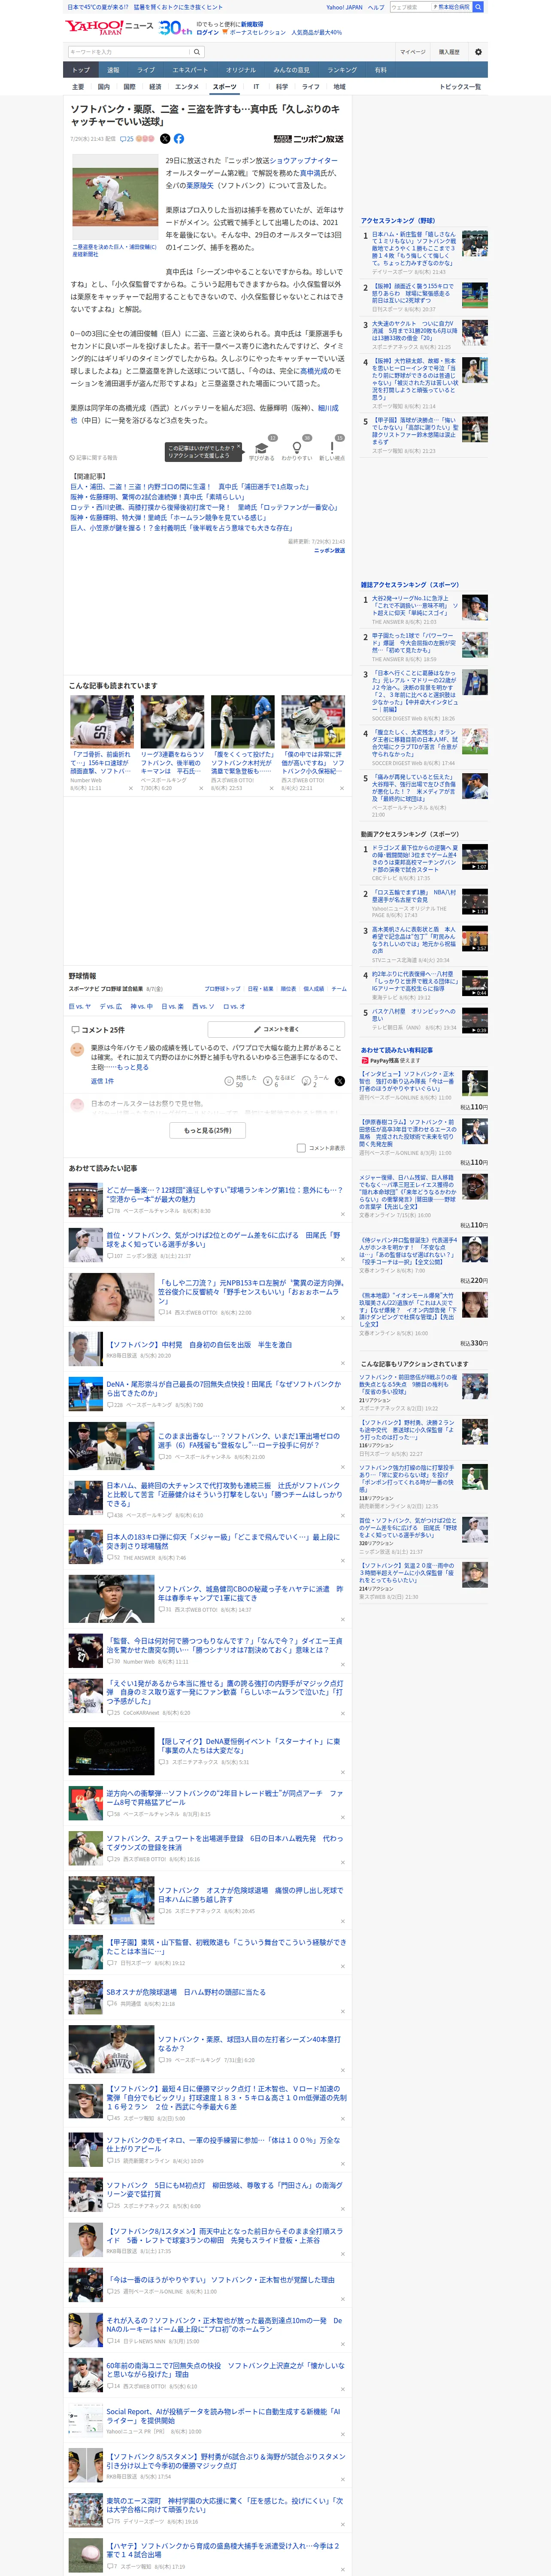This screenshot has width=551, height=2576.
Task: Select the ライブ navigation tab
Action: click(146, 70)
